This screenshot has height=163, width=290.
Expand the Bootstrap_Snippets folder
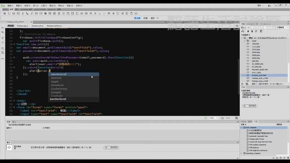(x=242, y=153)
